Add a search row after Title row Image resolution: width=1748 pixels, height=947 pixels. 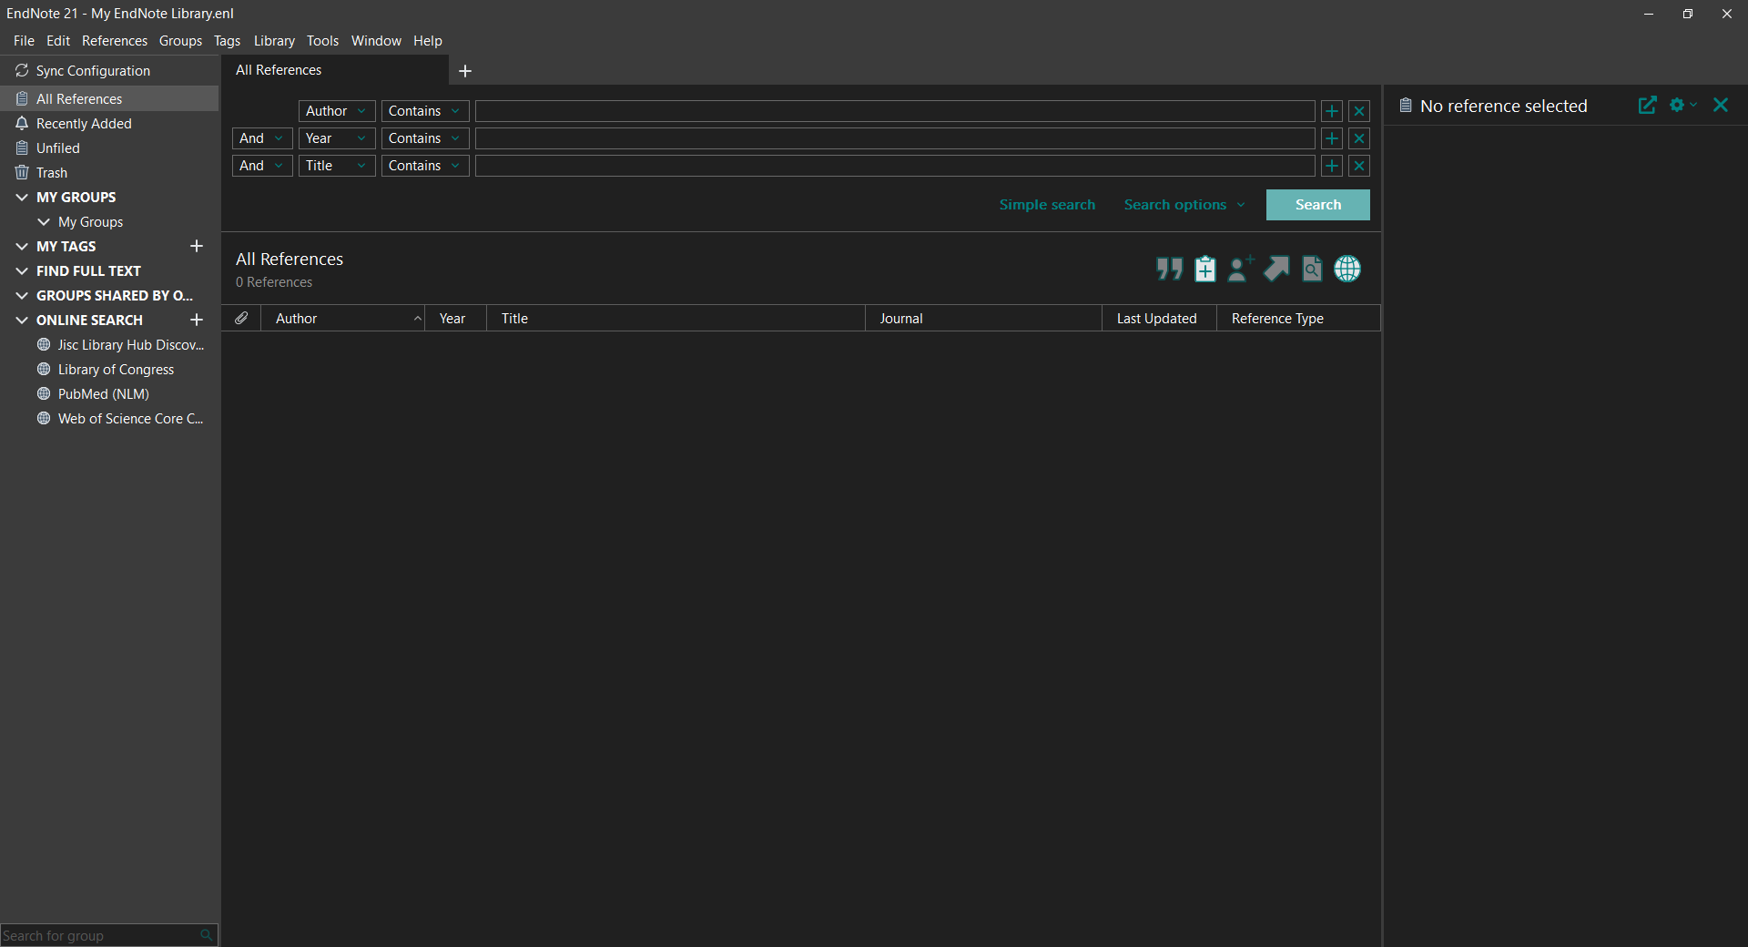click(x=1332, y=166)
